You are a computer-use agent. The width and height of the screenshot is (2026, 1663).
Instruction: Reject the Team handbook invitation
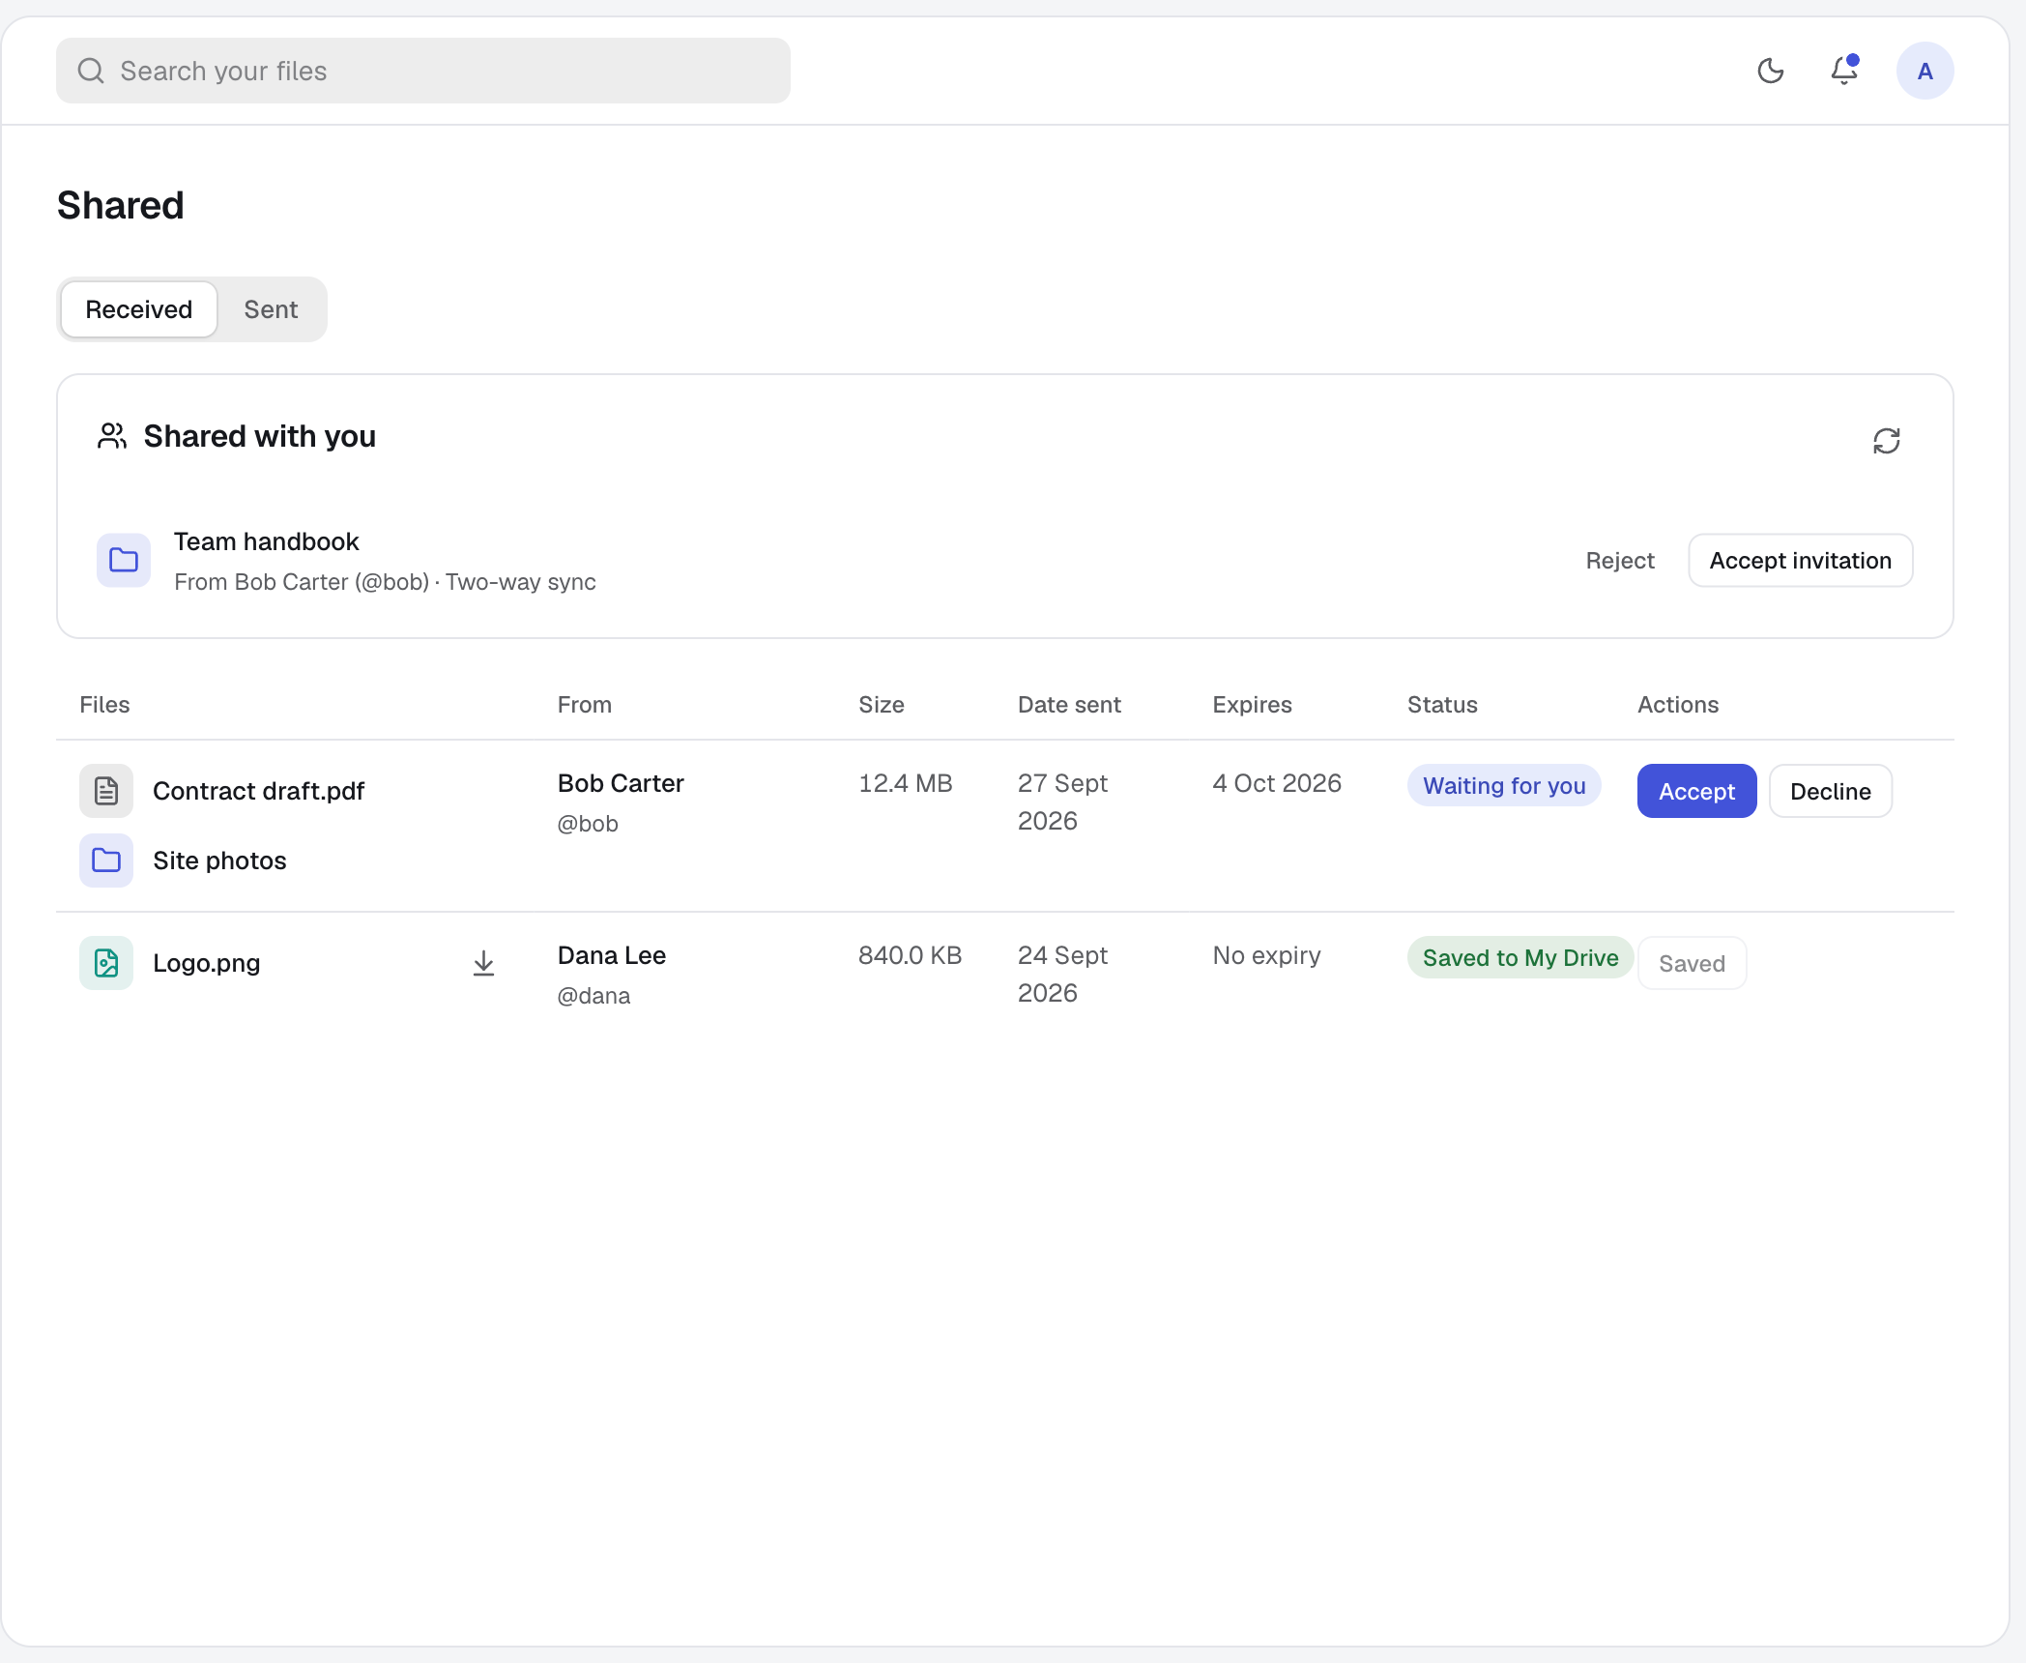point(1620,560)
